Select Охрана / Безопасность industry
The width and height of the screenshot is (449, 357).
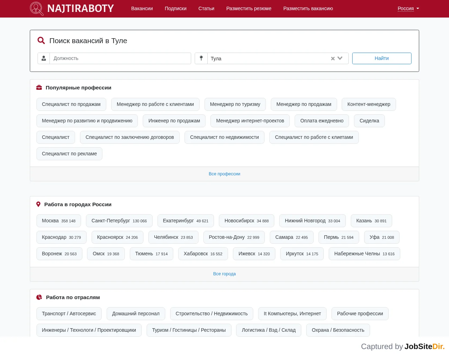[x=338, y=330]
